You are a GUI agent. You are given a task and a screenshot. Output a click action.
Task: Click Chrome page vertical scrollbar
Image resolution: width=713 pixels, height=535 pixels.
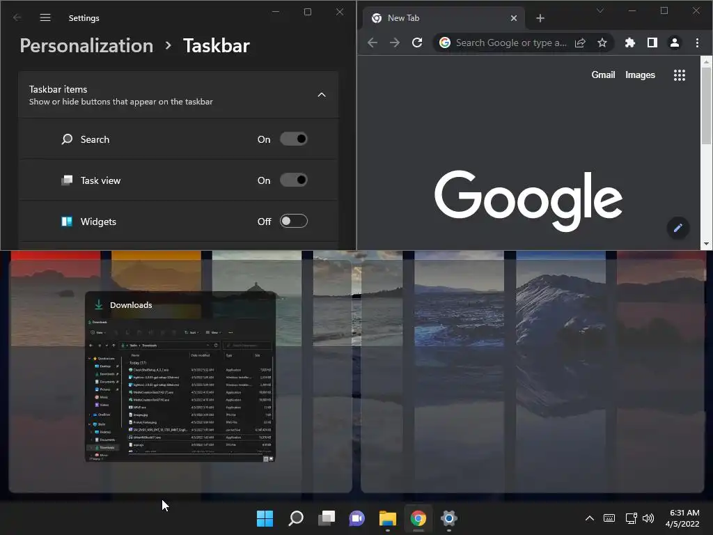[x=706, y=105]
